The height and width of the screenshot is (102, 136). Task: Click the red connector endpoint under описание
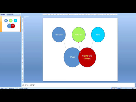click(x=79, y=42)
